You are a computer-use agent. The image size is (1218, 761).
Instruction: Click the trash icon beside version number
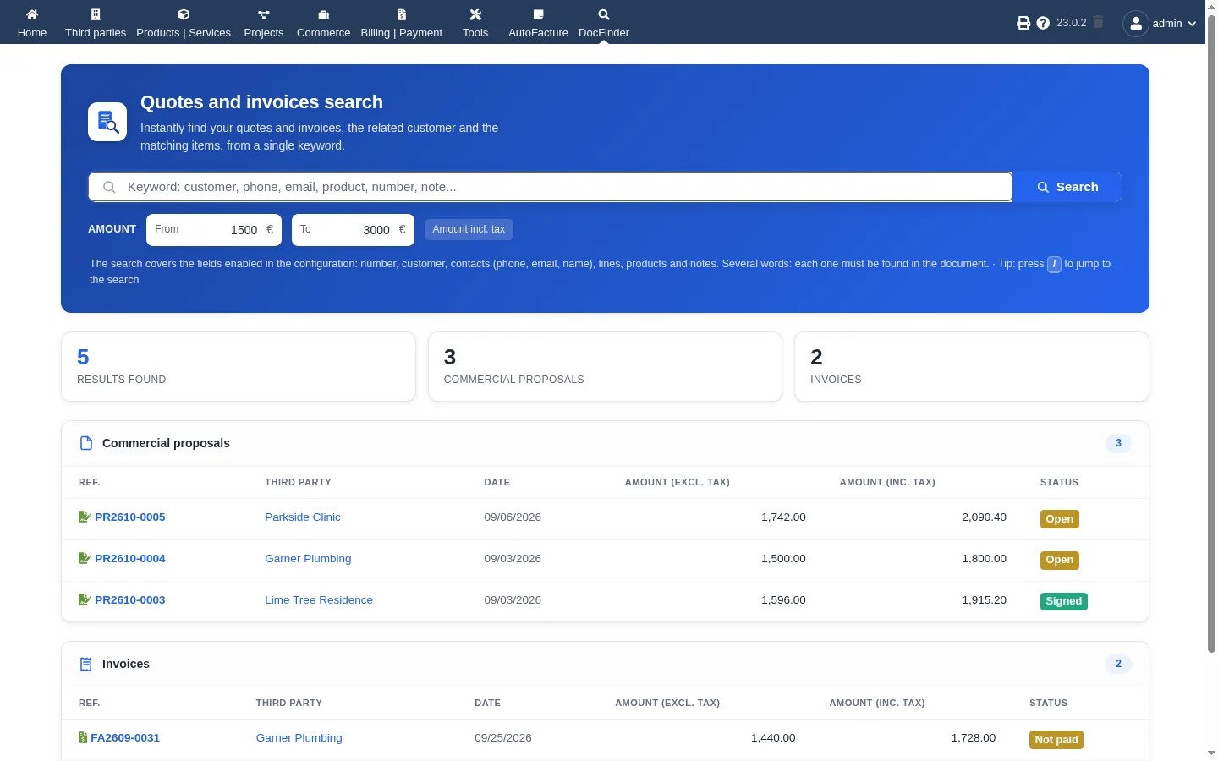1098,22
